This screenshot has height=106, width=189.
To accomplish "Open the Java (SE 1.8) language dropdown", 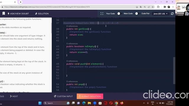I will pos(161,14).
